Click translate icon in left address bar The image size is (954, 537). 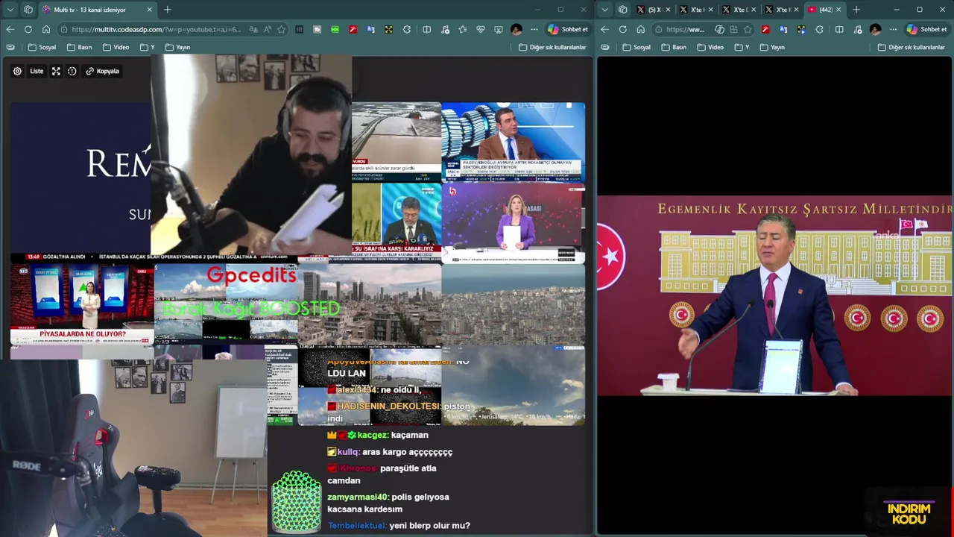[x=254, y=29]
